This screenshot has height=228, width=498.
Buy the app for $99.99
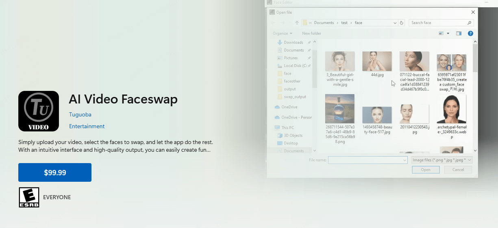point(55,172)
